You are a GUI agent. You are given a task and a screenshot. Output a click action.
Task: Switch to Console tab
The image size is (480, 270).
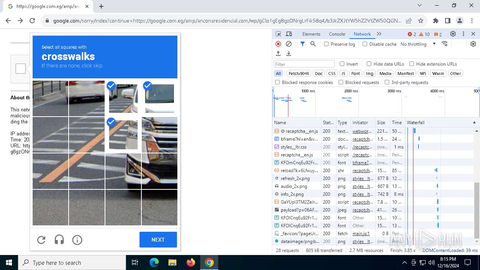point(337,34)
